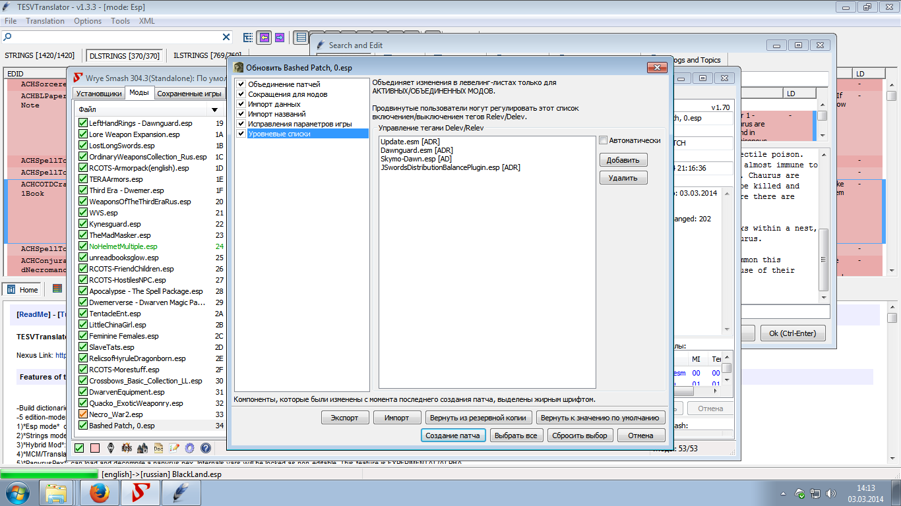Open the Tools menu
This screenshot has width=901, height=506.
click(x=121, y=21)
